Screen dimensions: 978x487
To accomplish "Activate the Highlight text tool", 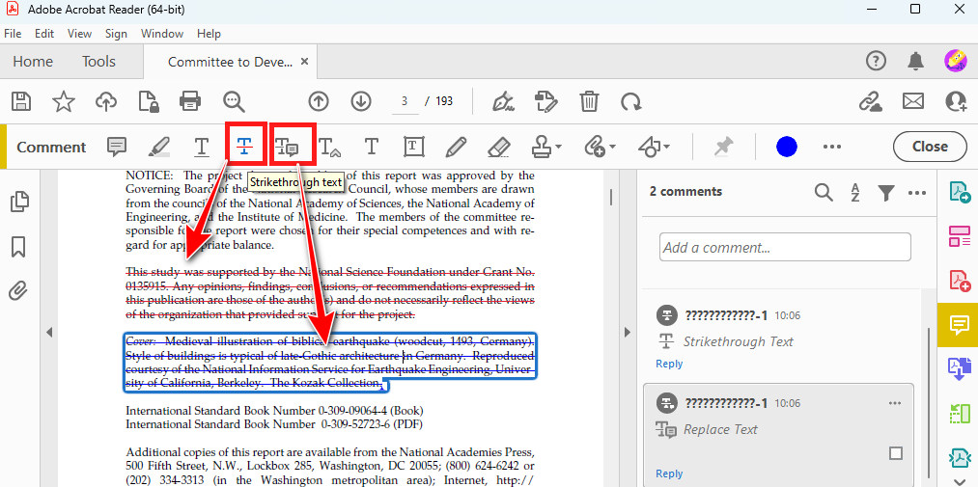I will click(x=159, y=147).
